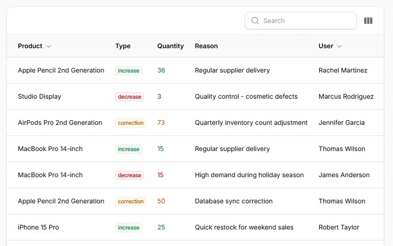The height and width of the screenshot is (246, 393).
Task: Sort by User column chevron
Action: (x=339, y=46)
